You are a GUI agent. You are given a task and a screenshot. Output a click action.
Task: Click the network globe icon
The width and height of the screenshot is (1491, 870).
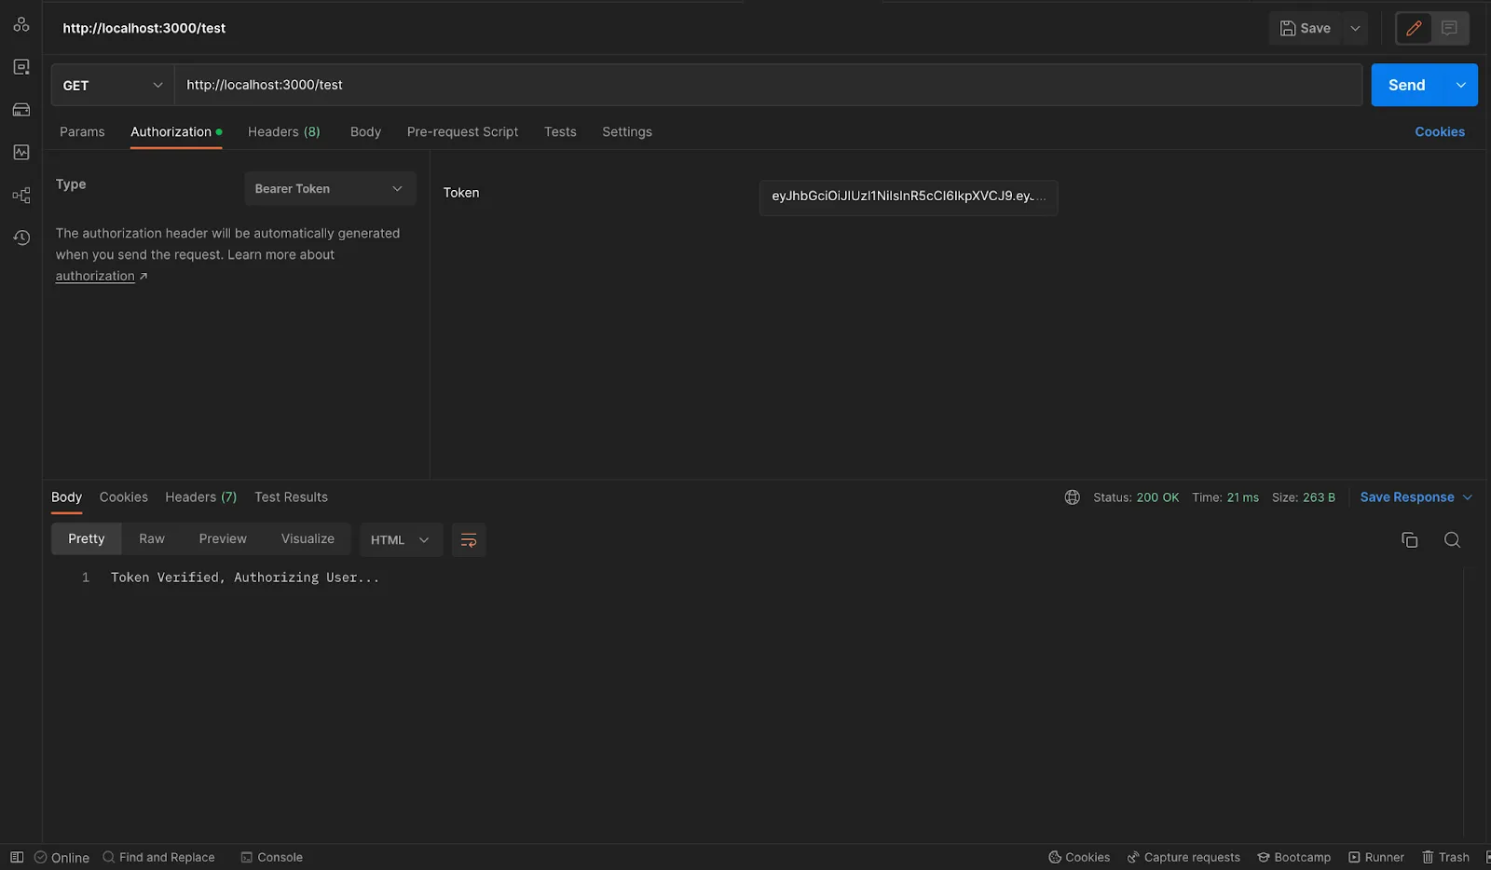(1073, 497)
